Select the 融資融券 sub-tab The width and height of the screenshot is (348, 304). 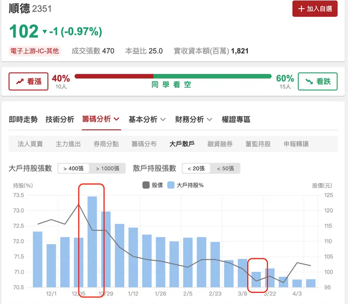tap(220, 144)
